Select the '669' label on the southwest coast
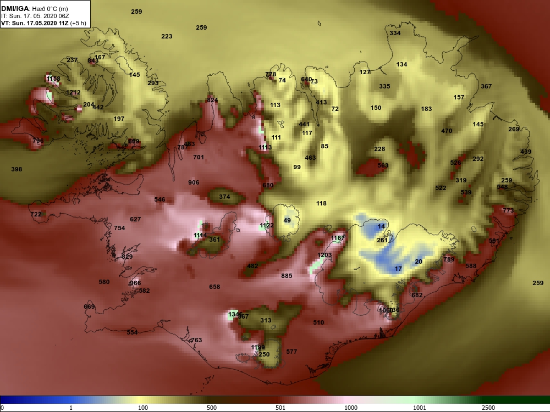 coord(89,307)
